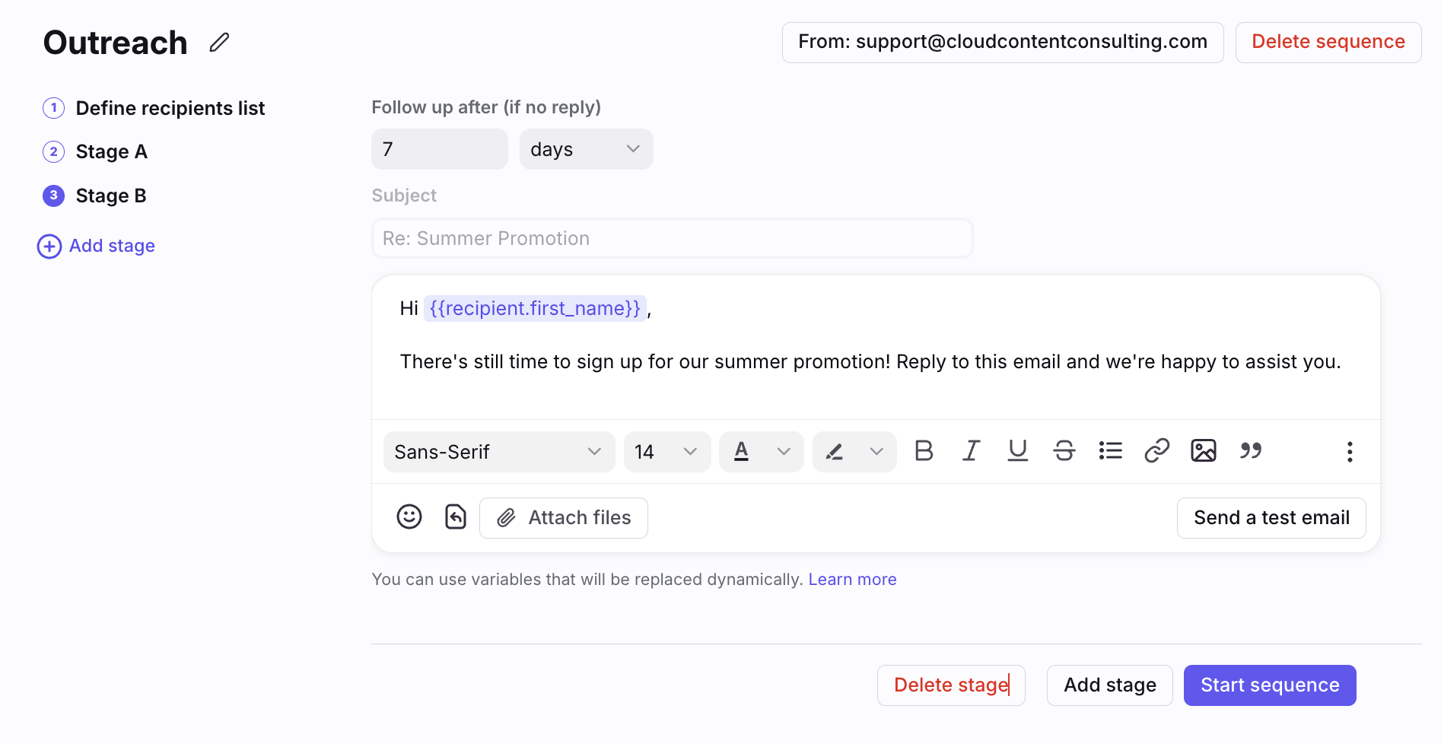Open the template insert icon

click(x=455, y=517)
